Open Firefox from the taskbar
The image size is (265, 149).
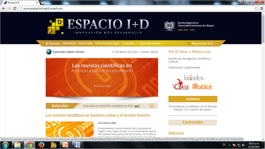pyautogui.click(x=41, y=145)
